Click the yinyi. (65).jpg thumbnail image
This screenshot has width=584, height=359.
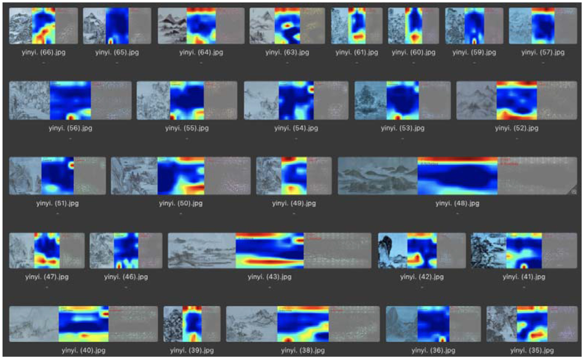tap(117, 26)
